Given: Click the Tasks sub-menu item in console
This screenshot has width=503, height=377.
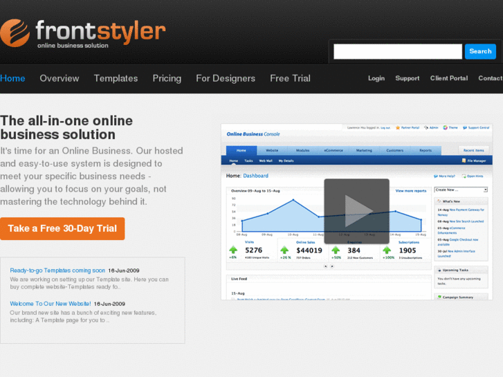Looking at the screenshot, I should [248, 160].
